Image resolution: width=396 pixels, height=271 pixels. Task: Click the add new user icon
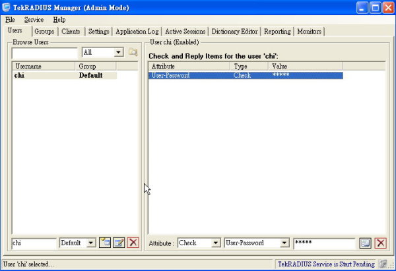point(105,243)
